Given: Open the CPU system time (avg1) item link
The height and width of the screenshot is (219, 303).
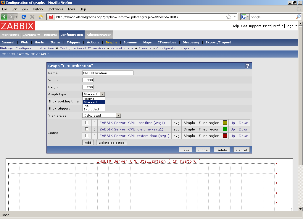Looking at the screenshot, I should (135, 136).
